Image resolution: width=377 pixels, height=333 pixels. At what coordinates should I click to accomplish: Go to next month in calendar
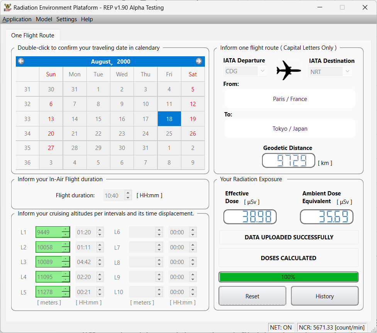coord(199,61)
